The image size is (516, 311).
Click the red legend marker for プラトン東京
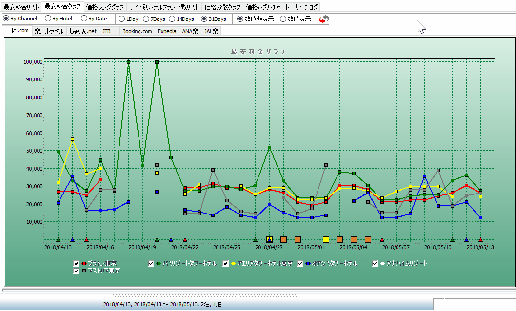(84, 264)
